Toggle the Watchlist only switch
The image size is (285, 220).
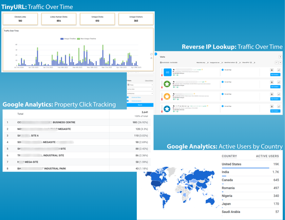point(207,63)
